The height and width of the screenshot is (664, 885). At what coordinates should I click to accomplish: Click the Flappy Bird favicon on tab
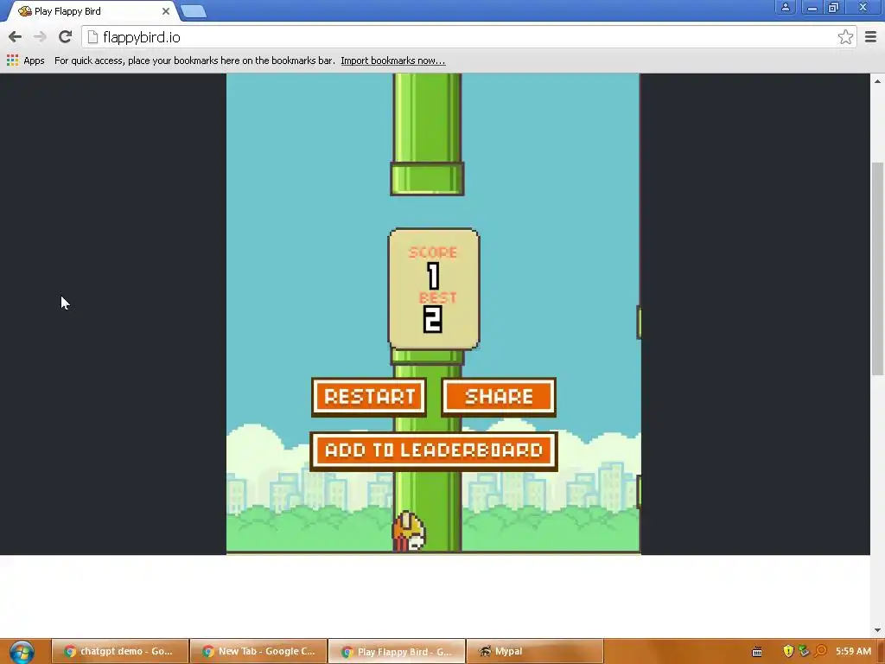pyautogui.click(x=25, y=11)
